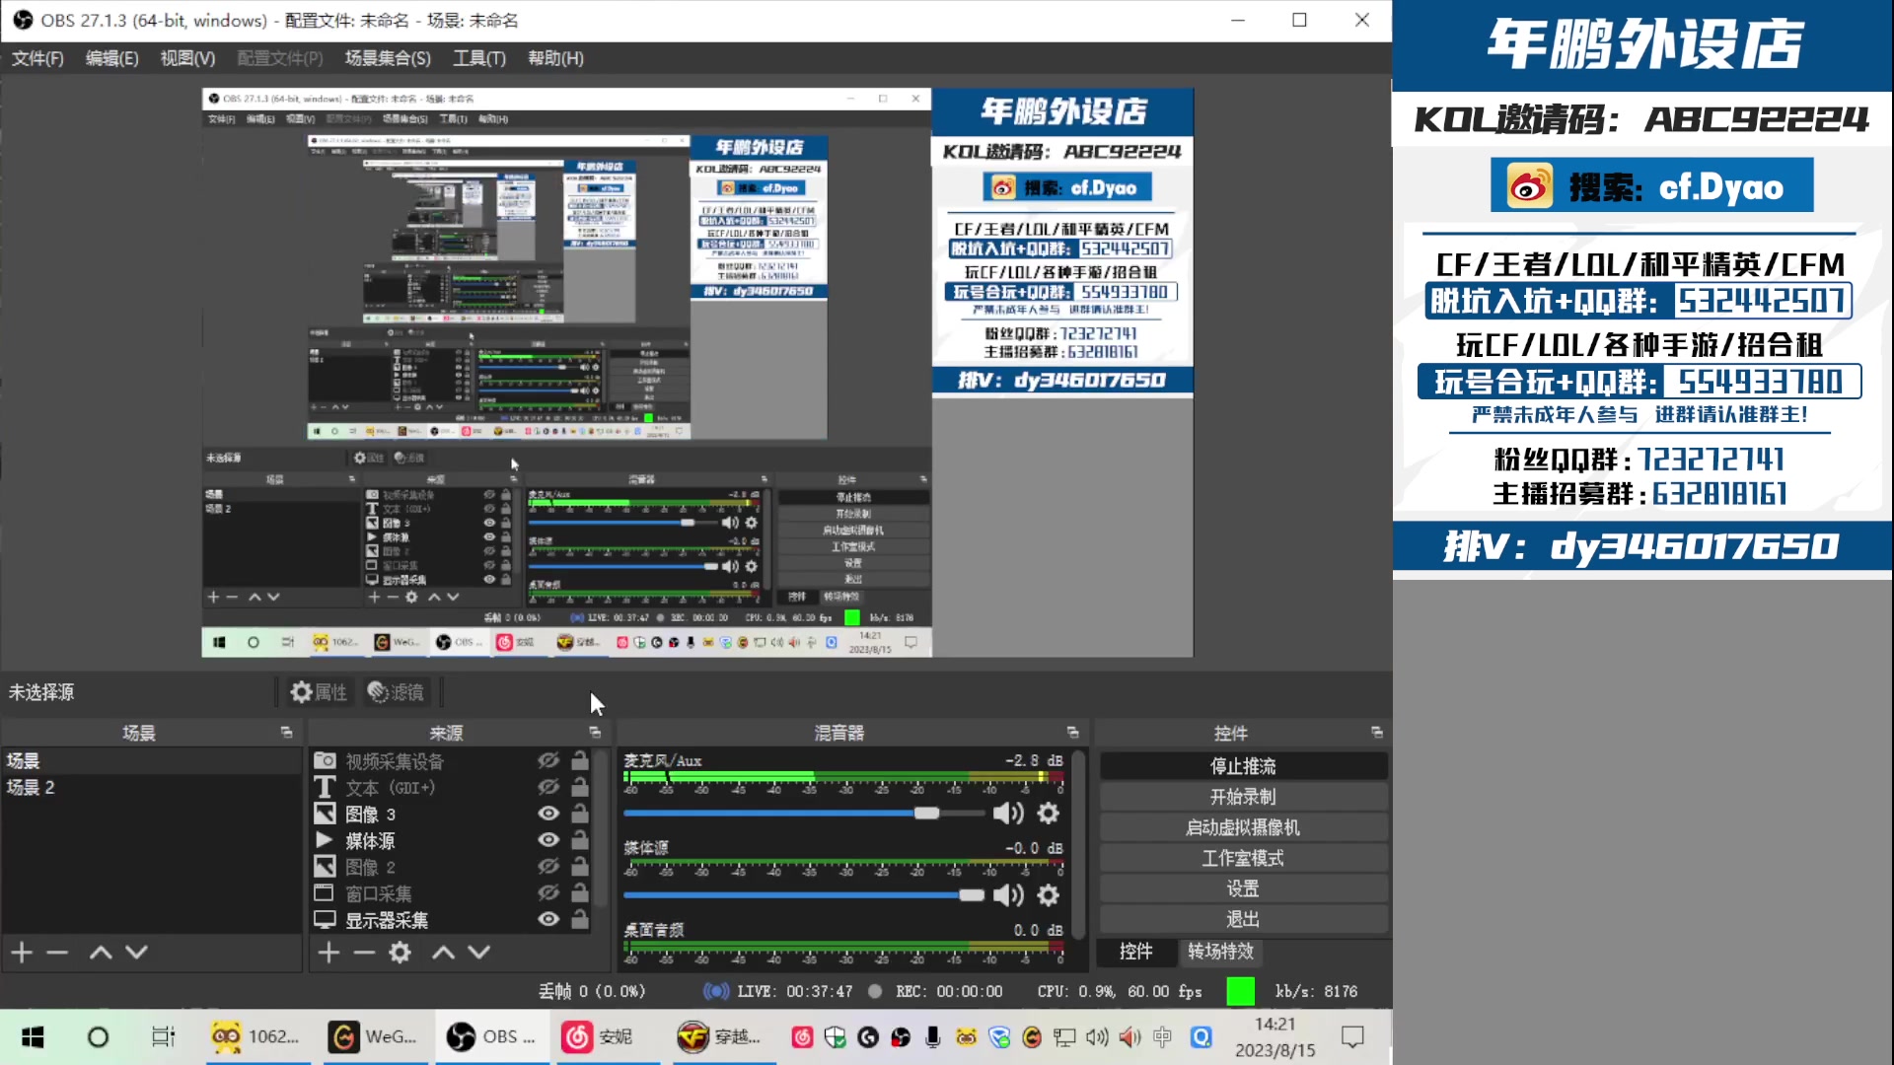1894x1065 pixels.
Task: Open source properties gear in sources toolbar
Action: click(400, 952)
